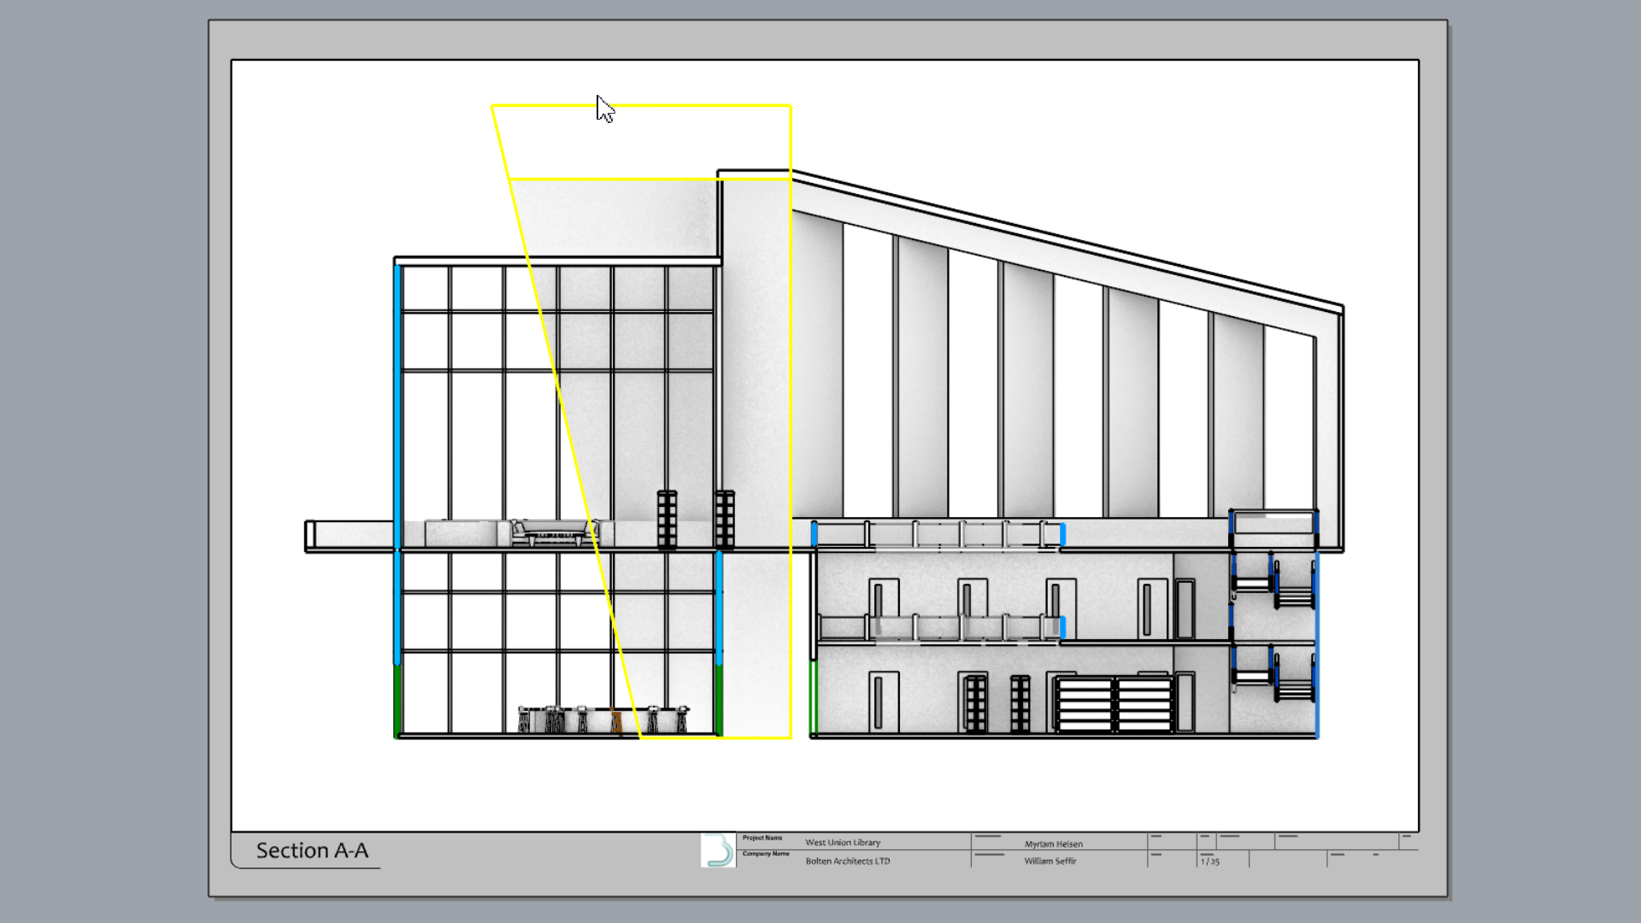Screen dimensions: 1641x923
Task: Click the cantilevered slab at left end
Action: pos(350,536)
